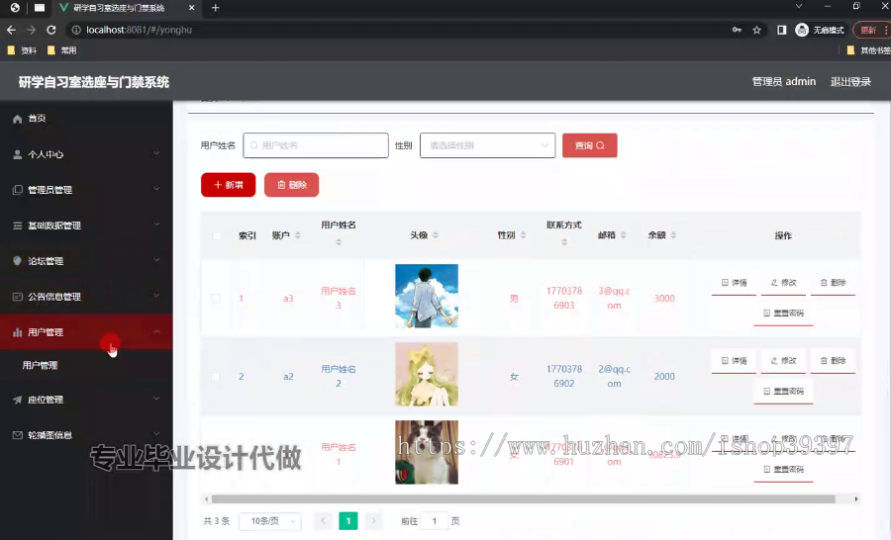The height and width of the screenshot is (540, 891).
Task: Click the table scrollbar right arrow
Action: pos(855,499)
